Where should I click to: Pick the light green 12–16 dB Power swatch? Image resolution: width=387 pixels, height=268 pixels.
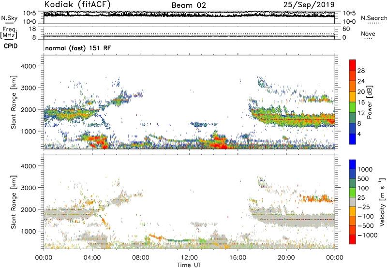[353, 107]
